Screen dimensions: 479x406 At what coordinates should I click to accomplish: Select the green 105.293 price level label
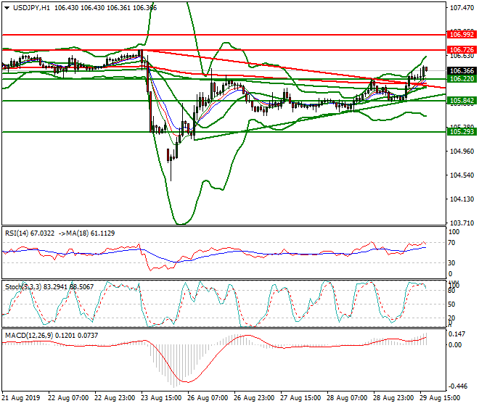click(462, 131)
